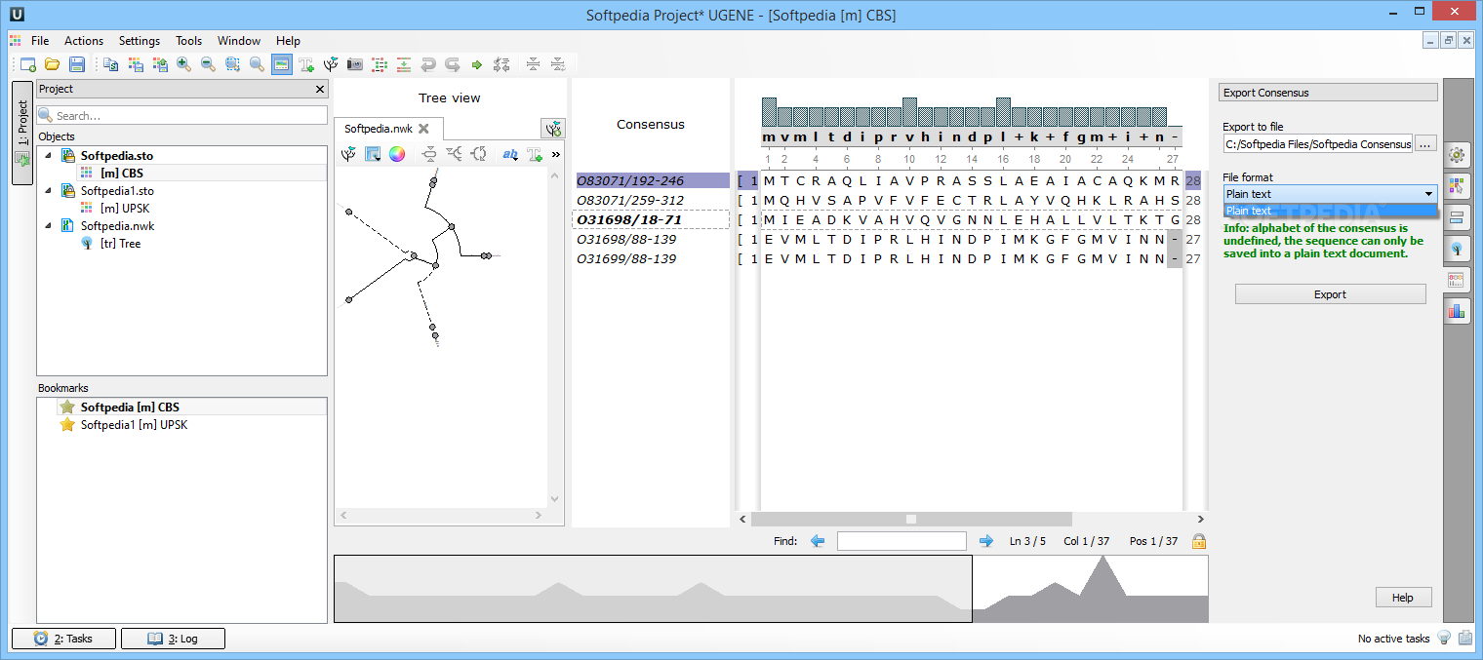This screenshot has width=1483, height=660.
Task: Open the Highlighting options panel tab
Action: click(x=1458, y=185)
